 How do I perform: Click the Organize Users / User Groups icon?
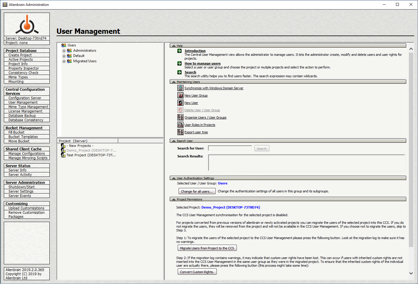coord(180,117)
